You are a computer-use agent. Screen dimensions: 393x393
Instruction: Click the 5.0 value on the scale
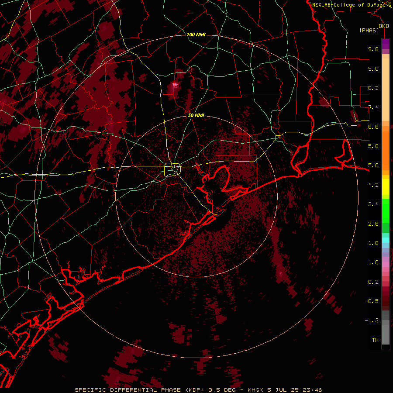click(373, 165)
